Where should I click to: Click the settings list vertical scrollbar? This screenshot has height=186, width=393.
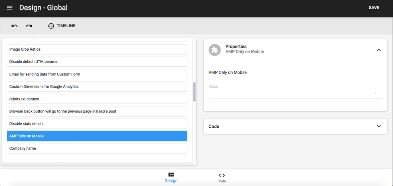(x=194, y=92)
